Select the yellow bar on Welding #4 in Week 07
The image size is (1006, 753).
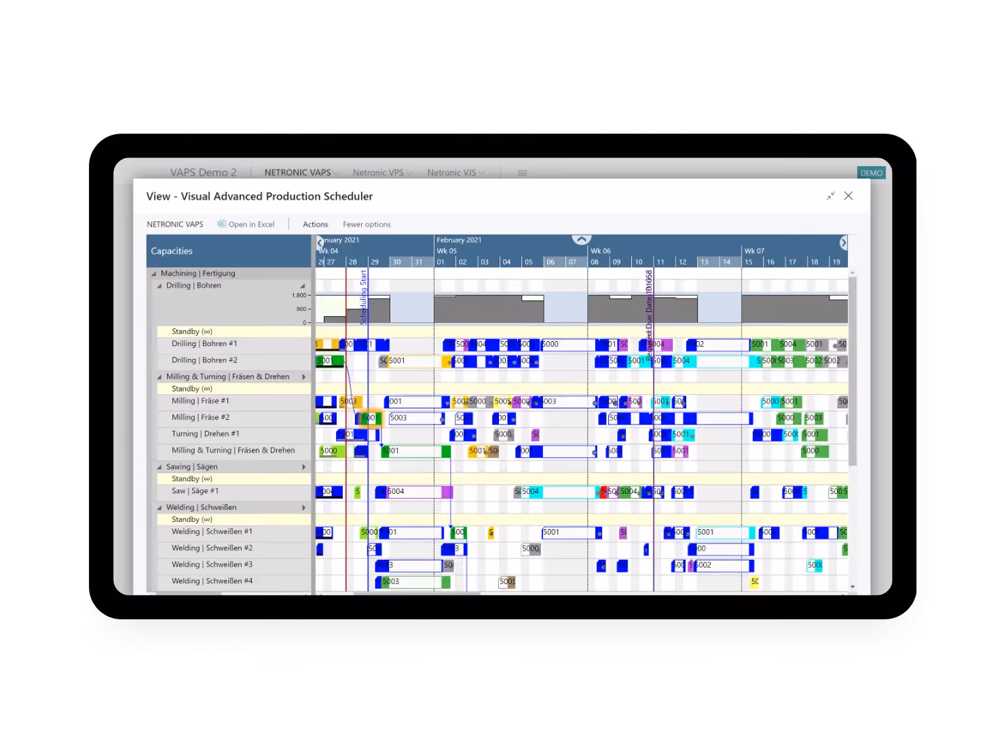coord(755,582)
